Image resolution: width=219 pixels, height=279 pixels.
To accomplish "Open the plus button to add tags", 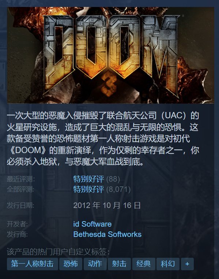I will (x=187, y=264).
